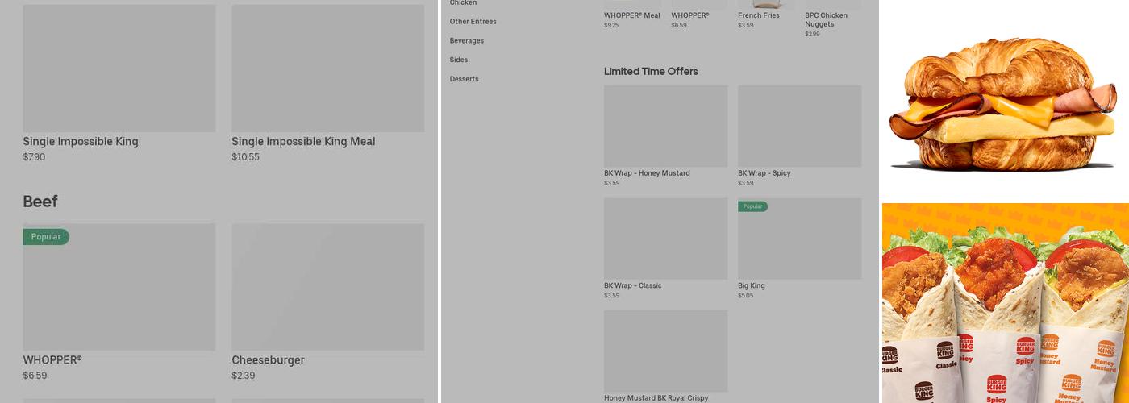The height and width of the screenshot is (403, 1129).
Task: Select the WHOPPER Meal priced $9.25
Action: tap(631, 15)
